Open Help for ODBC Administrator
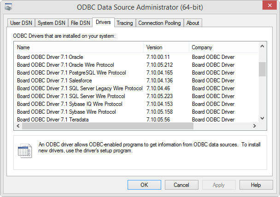Screen dimensions: 280x197 point(256,185)
